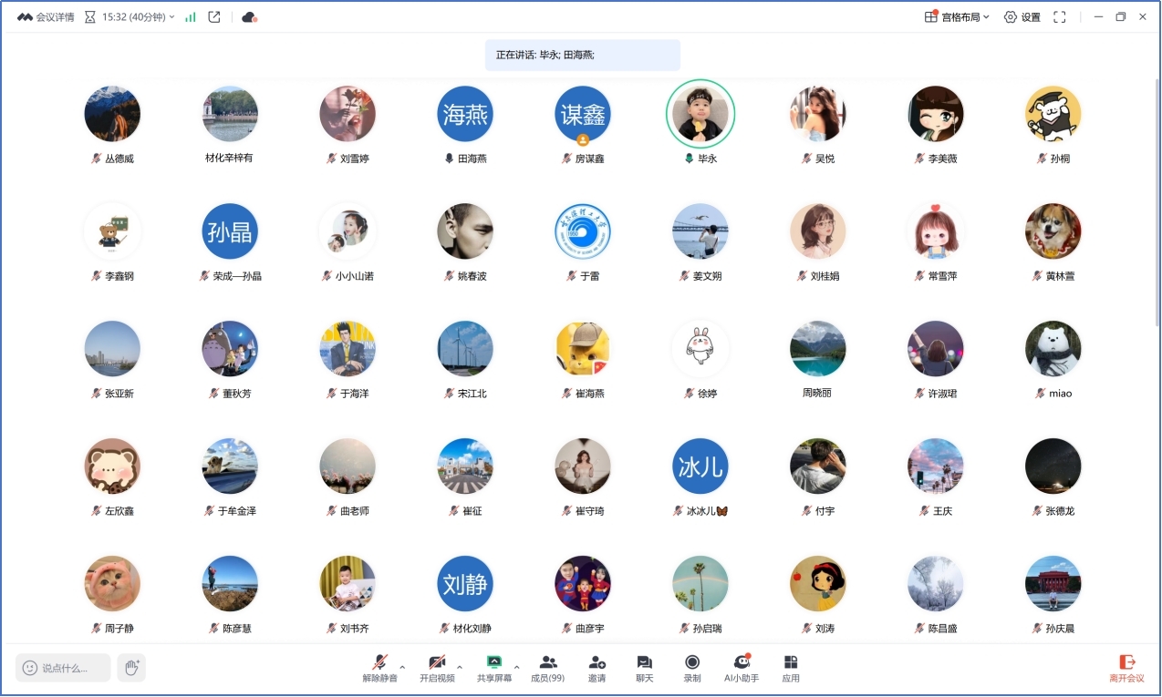Click the raise hand icon
The width and height of the screenshot is (1162, 697).
pyautogui.click(x=131, y=668)
